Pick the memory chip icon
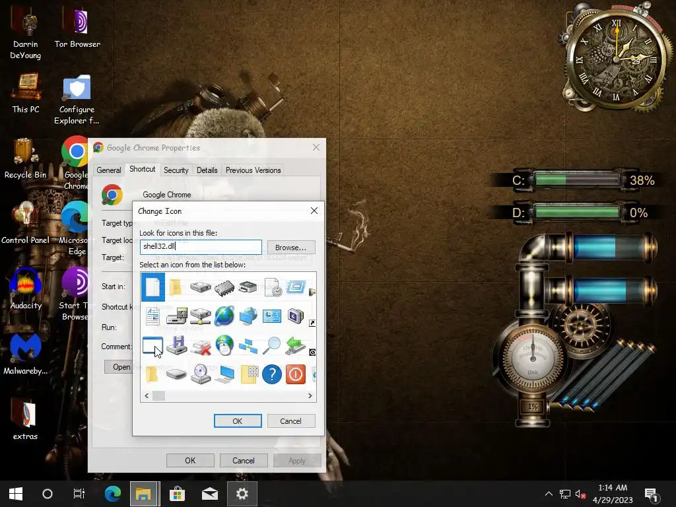The width and height of the screenshot is (676, 507). pyautogui.click(x=224, y=288)
